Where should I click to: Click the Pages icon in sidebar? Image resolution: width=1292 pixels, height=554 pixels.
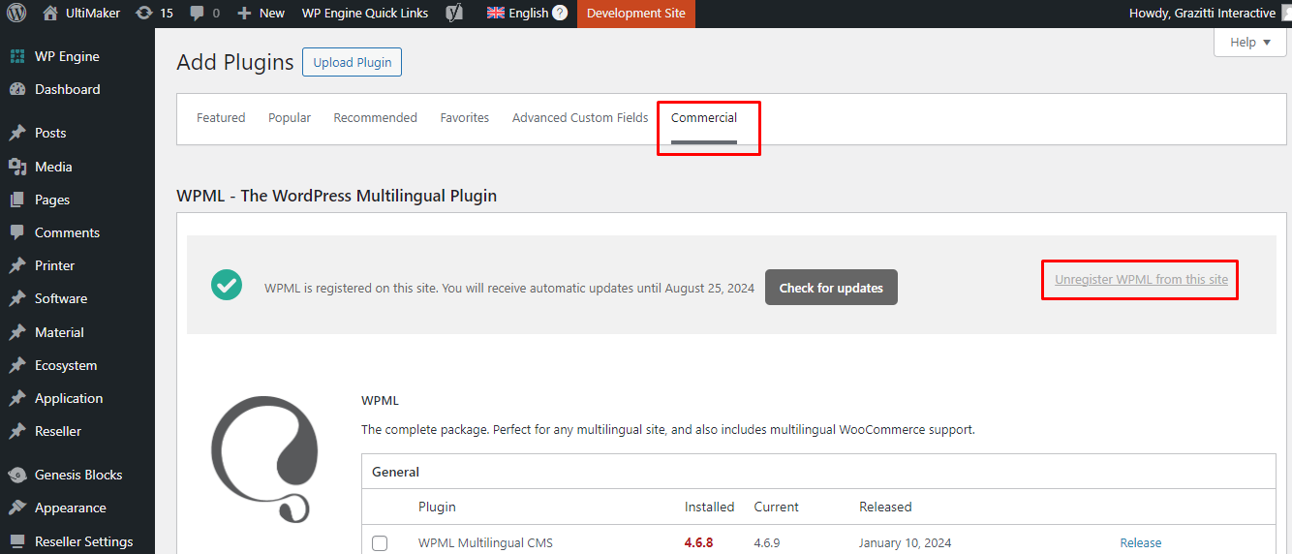pyautogui.click(x=17, y=200)
